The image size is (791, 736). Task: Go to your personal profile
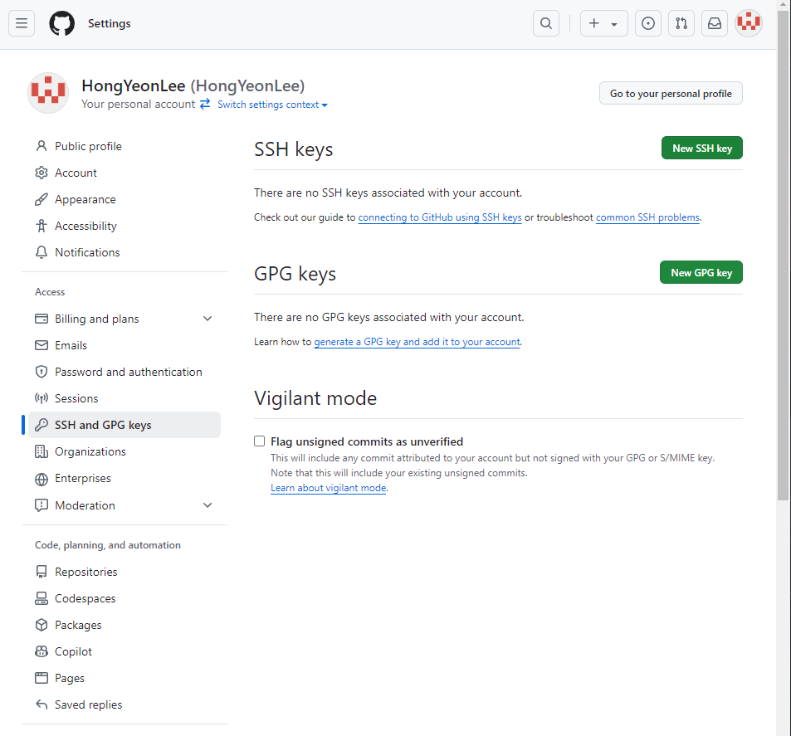[671, 93]
